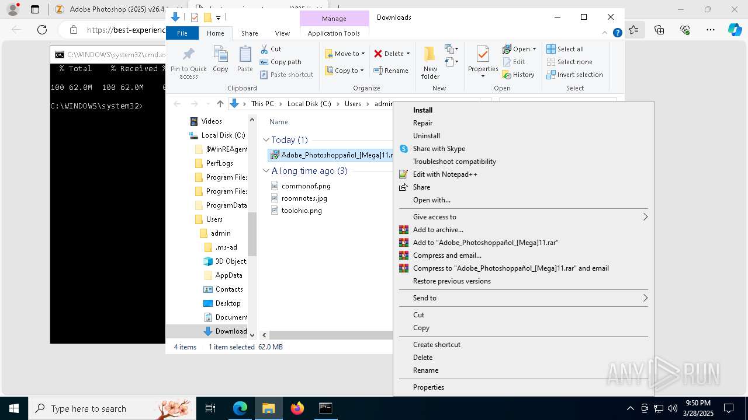Screen dimensions: 748x420
Task: Click the Edge refresh button
Action: (42, 30)
